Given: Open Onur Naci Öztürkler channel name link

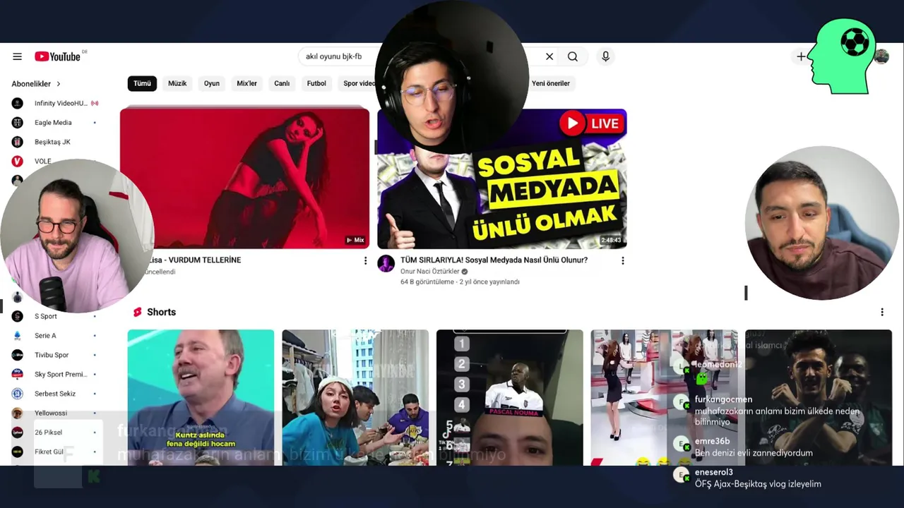Looking at the screenshot, I should click(x=430, y=271).
